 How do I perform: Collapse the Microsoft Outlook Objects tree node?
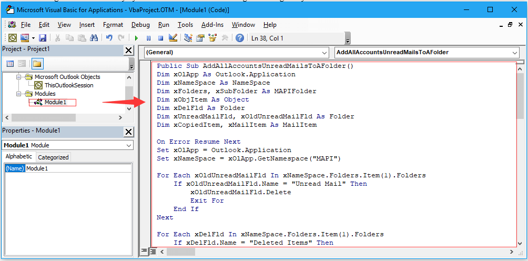pyautogui.click(x=19, y=77)
